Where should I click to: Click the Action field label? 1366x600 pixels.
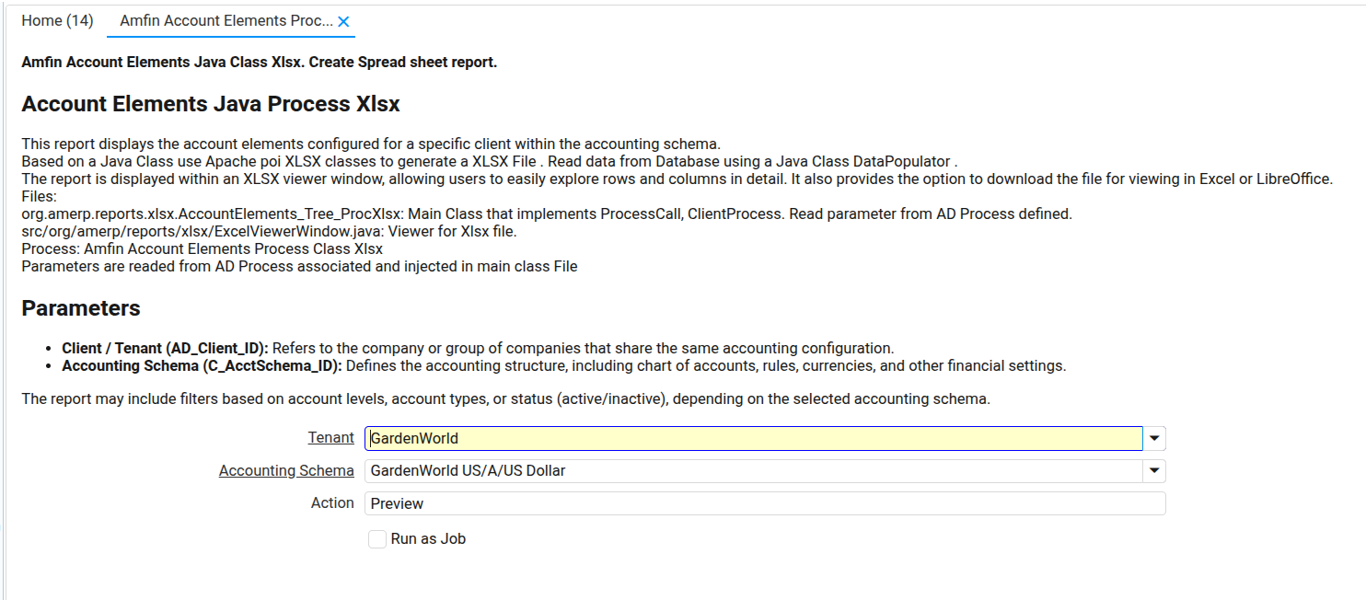(332, 502)
